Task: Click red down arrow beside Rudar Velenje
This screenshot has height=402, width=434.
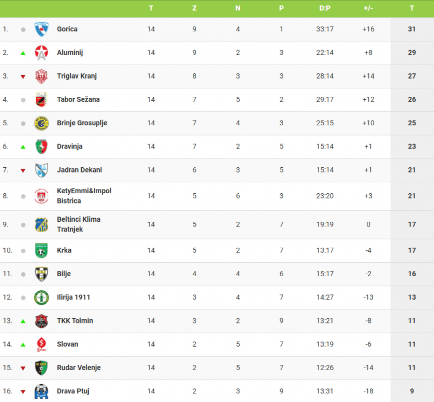Action: [23, 368]
